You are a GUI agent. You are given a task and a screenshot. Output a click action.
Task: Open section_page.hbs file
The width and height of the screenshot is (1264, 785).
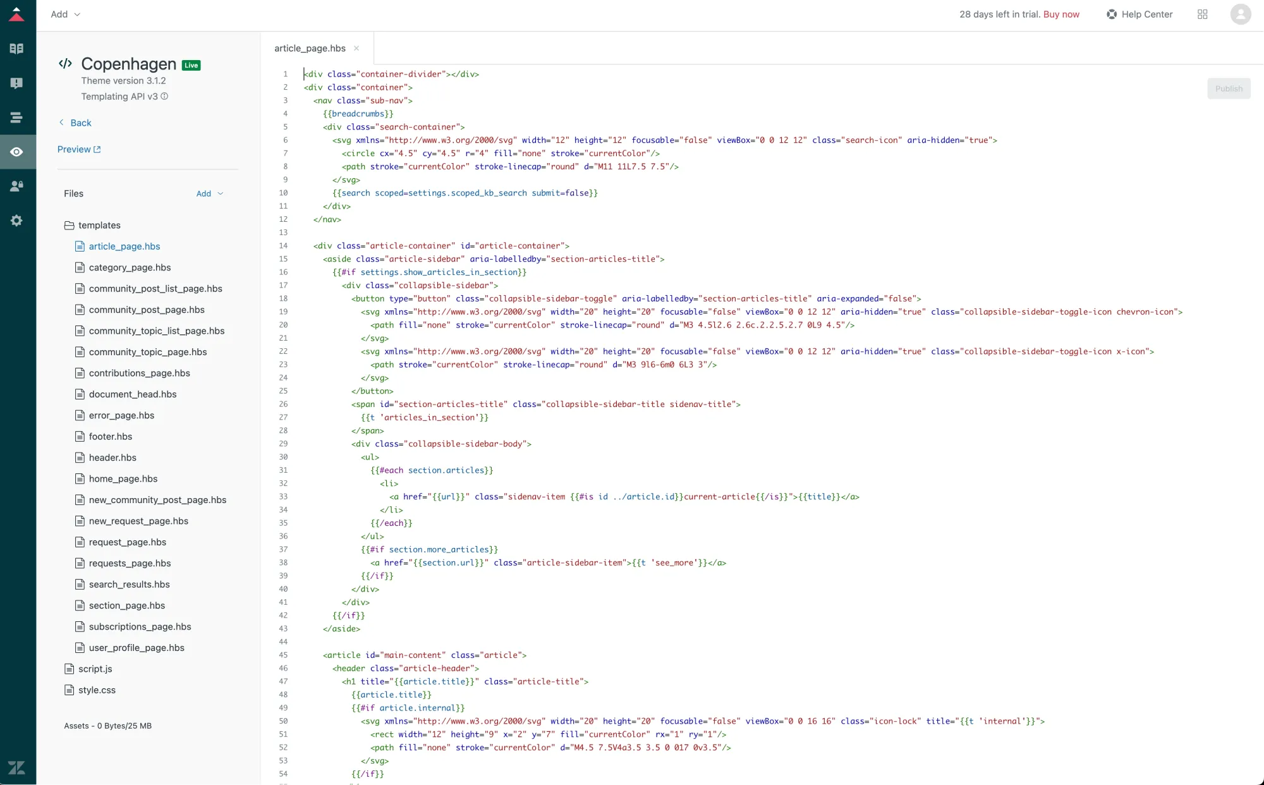(120, 606)
